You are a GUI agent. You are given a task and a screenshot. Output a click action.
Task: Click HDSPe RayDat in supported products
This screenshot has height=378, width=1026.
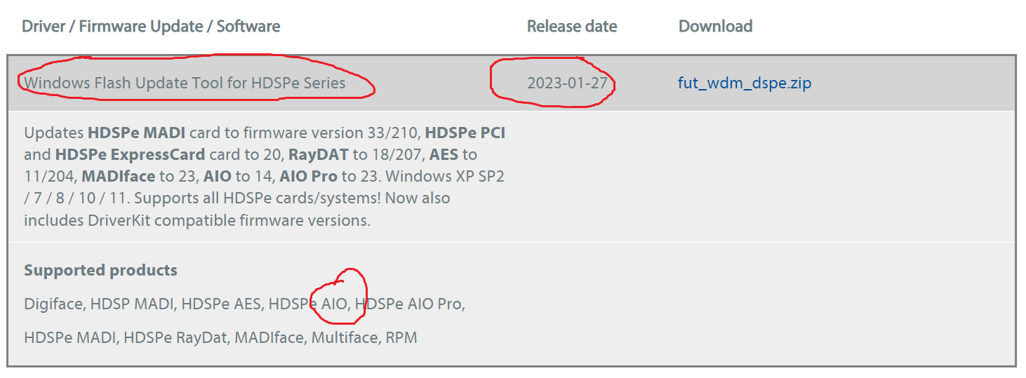175,337
